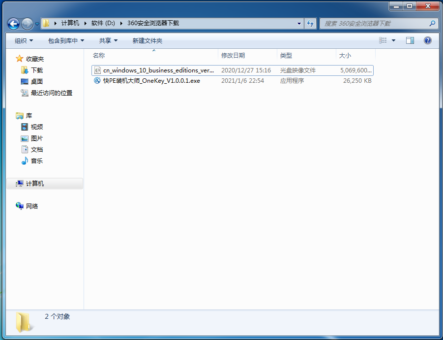Click the date 2020/12/27 15:16
443x340 pixels.
[x=246, y=70]
